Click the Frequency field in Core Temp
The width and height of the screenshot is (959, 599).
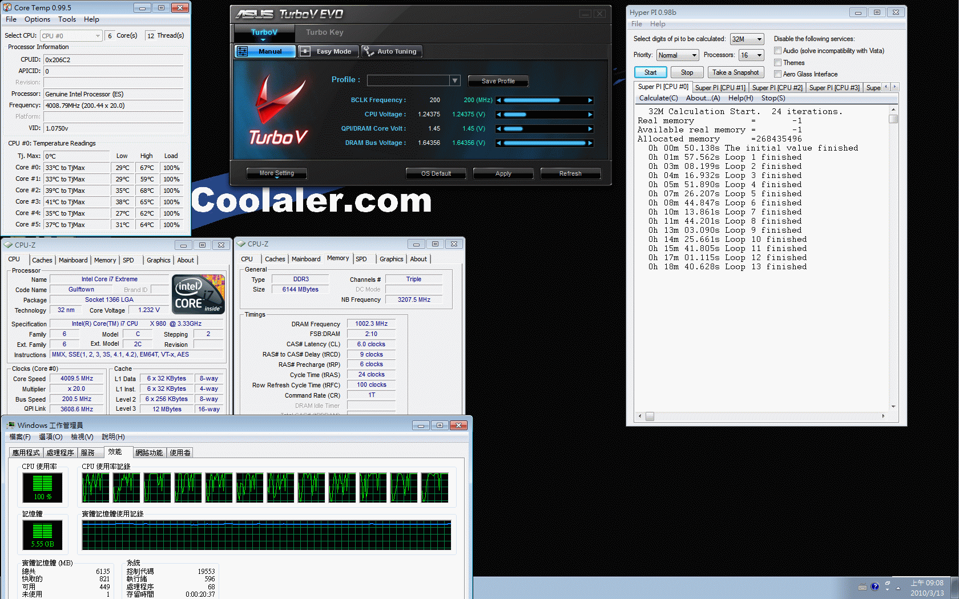(114, 106)
